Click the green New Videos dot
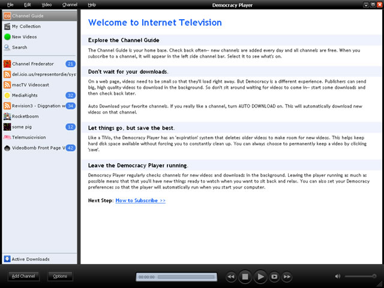 click(x=7, y=37)
